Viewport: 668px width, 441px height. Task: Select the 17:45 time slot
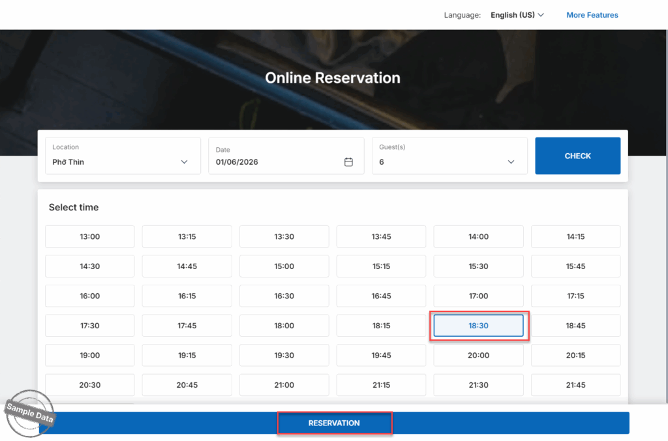pos(187,326)
